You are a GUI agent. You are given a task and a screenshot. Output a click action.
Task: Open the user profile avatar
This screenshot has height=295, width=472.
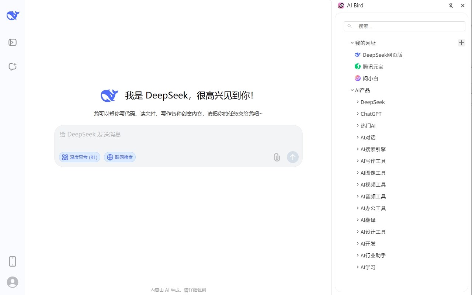(13, 282)
